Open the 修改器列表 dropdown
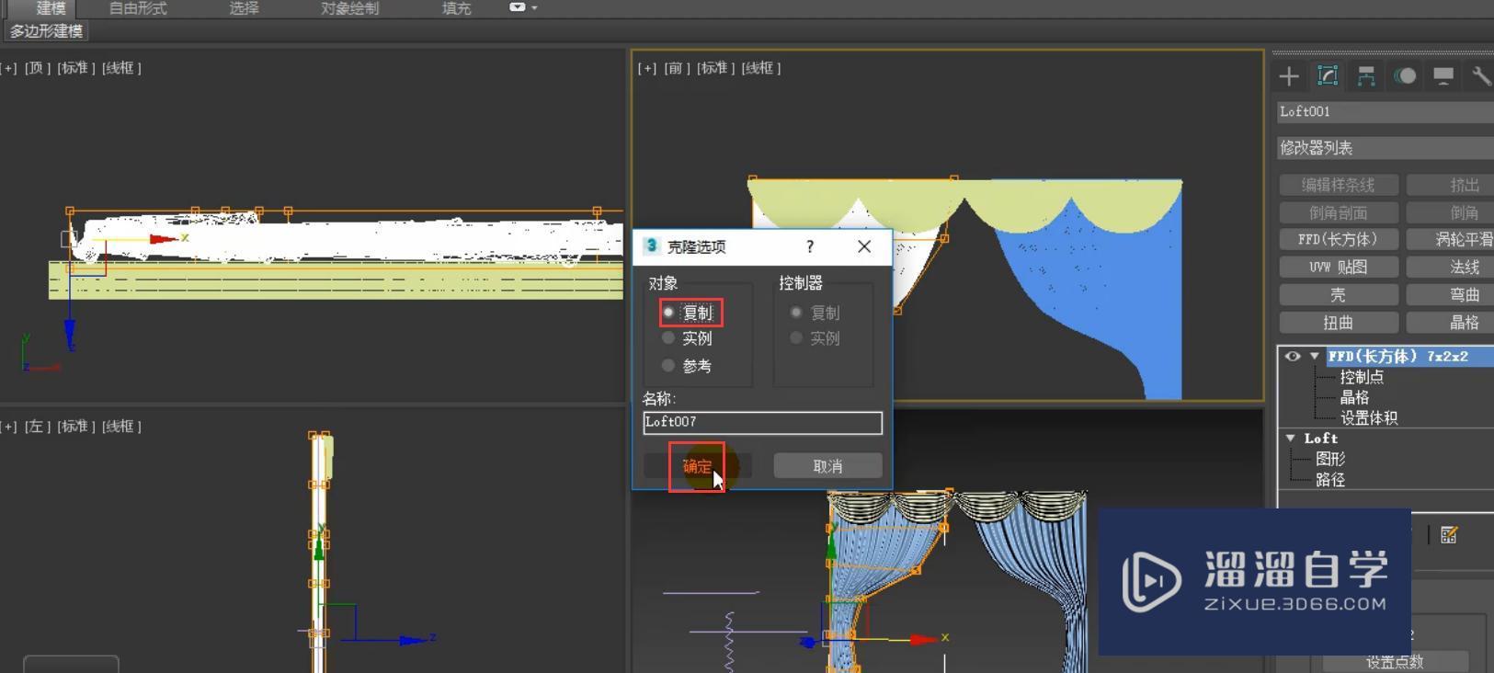 point(1385,148)
